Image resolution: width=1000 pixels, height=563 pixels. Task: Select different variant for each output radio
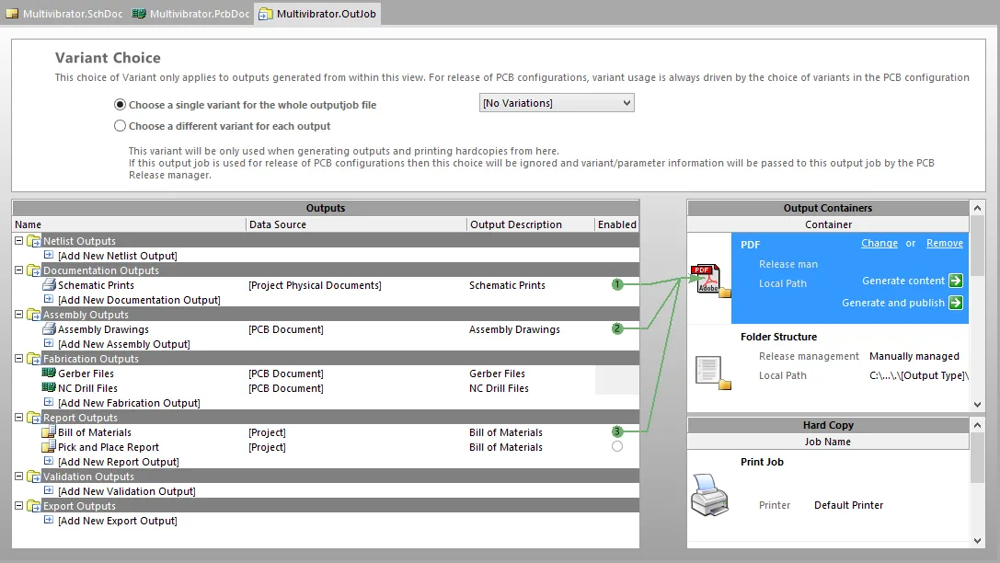pyautogui.click(x=120, y=126)
